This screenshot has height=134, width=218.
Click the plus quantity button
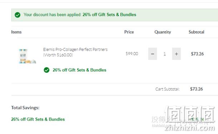(x=177, y=54)
